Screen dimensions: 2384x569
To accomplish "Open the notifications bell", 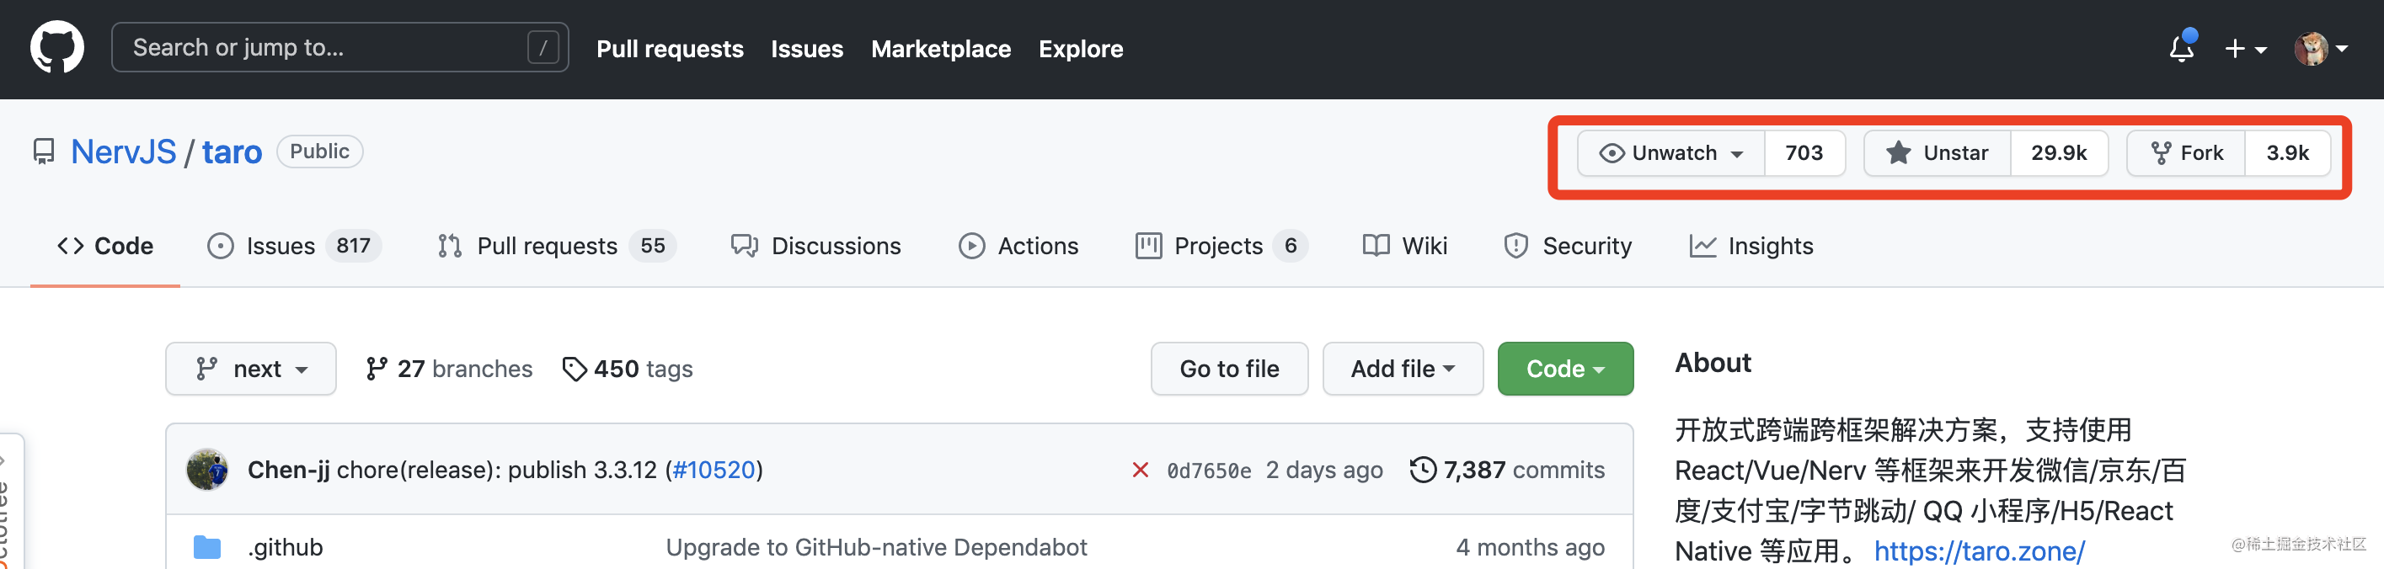I will point(2183,47).
